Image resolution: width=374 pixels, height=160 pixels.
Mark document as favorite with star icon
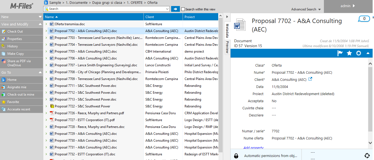[x=349, y=53]
